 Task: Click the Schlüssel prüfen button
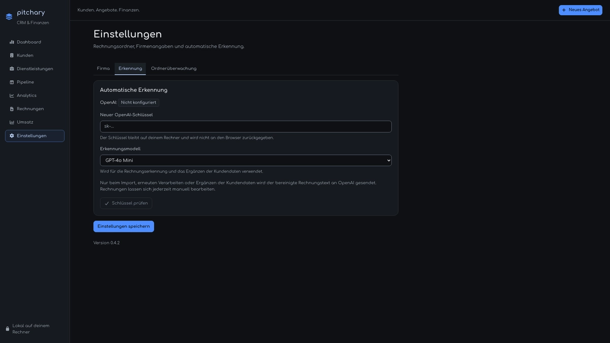click(126, 203)
